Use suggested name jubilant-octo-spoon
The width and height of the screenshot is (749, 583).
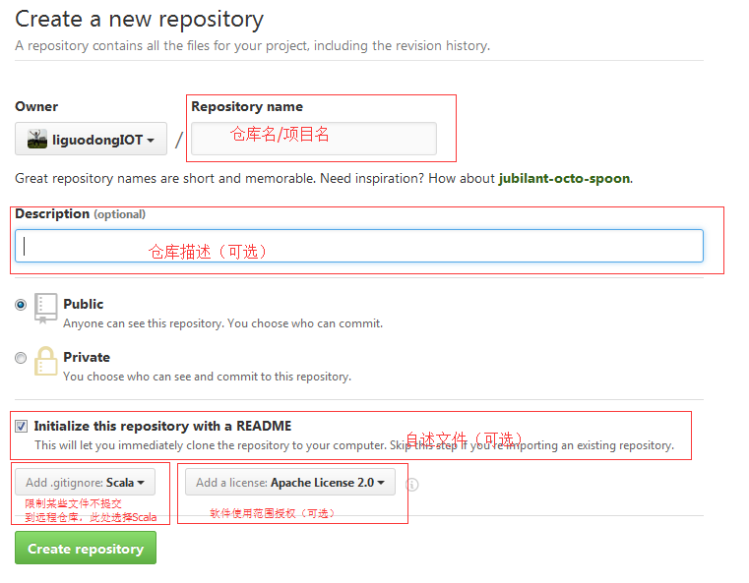564,178
